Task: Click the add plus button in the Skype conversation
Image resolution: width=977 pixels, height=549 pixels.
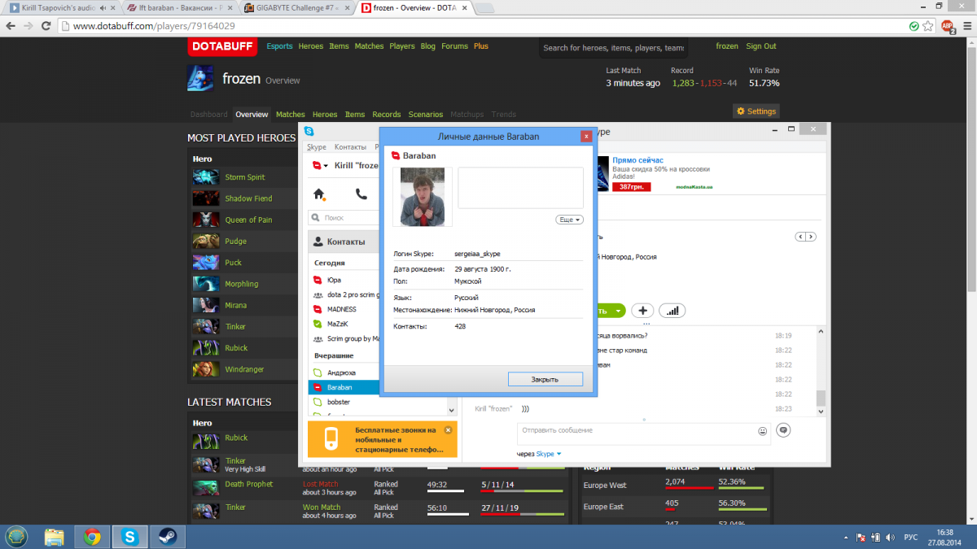Action: (x=643, y=311)
